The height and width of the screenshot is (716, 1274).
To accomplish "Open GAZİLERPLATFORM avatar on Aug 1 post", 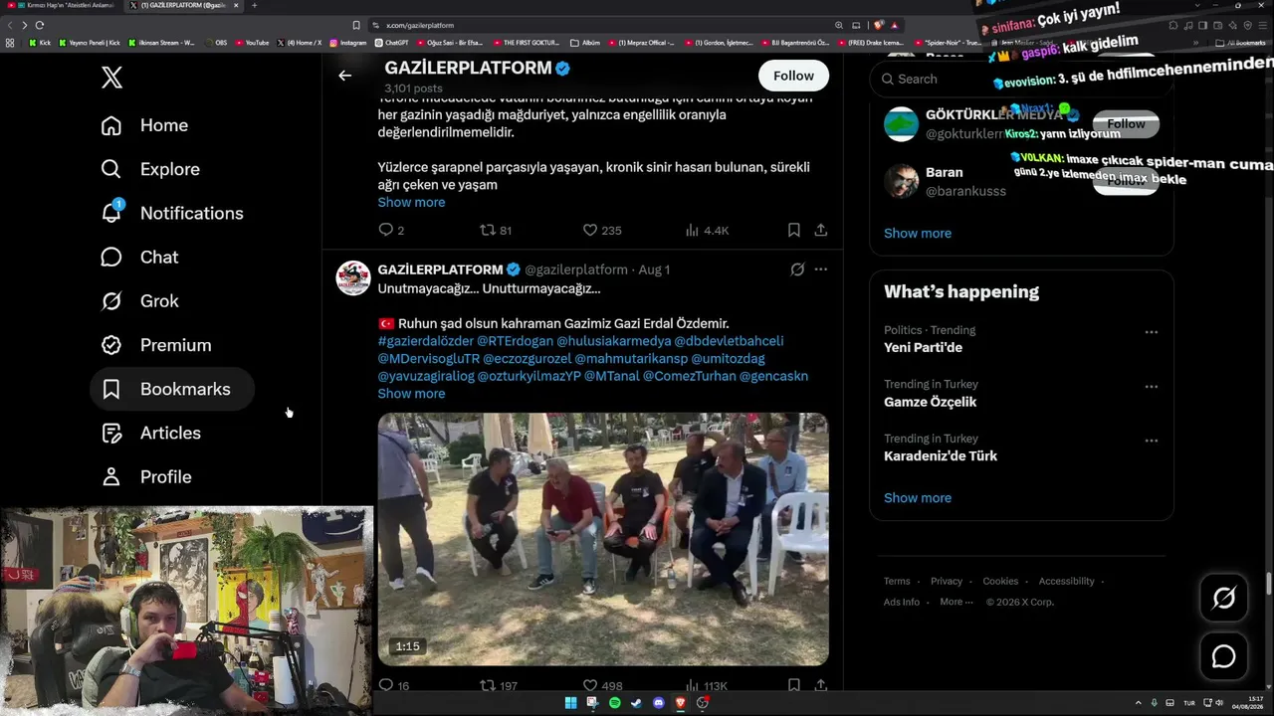I will point(353,278).
